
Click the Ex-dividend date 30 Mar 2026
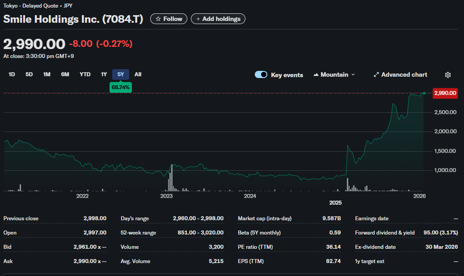pos(442,247)
